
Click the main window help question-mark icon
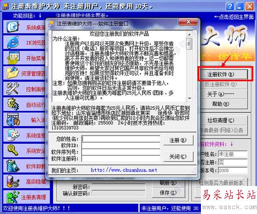[230, 7]
